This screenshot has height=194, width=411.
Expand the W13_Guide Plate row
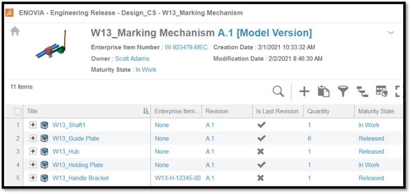[33, 138]
